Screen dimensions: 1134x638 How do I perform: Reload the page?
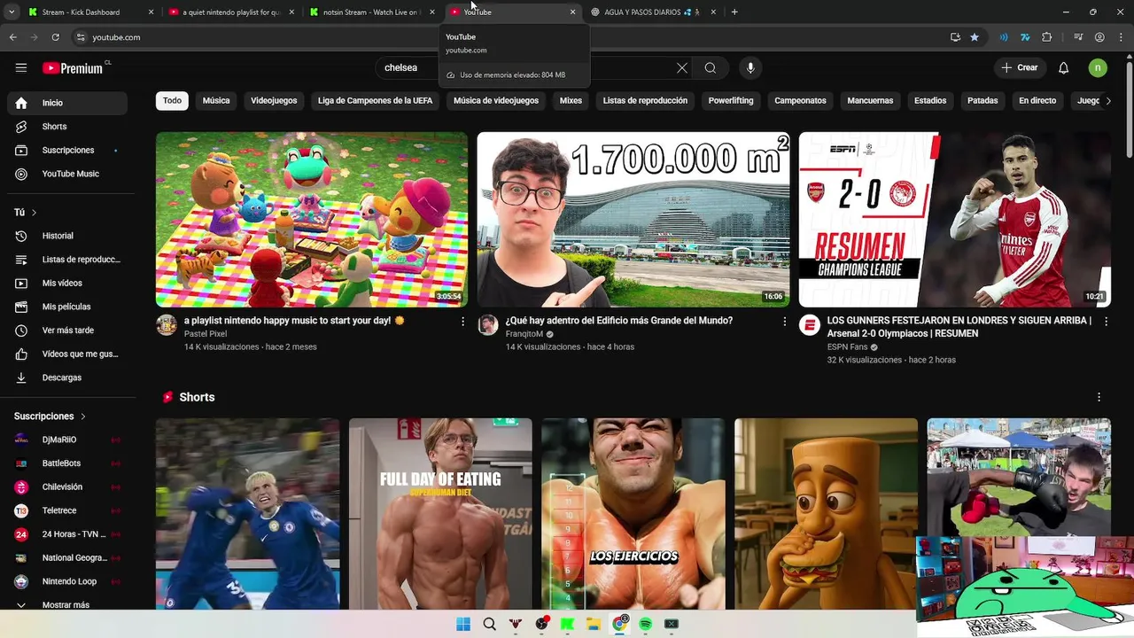coord(55,37)
